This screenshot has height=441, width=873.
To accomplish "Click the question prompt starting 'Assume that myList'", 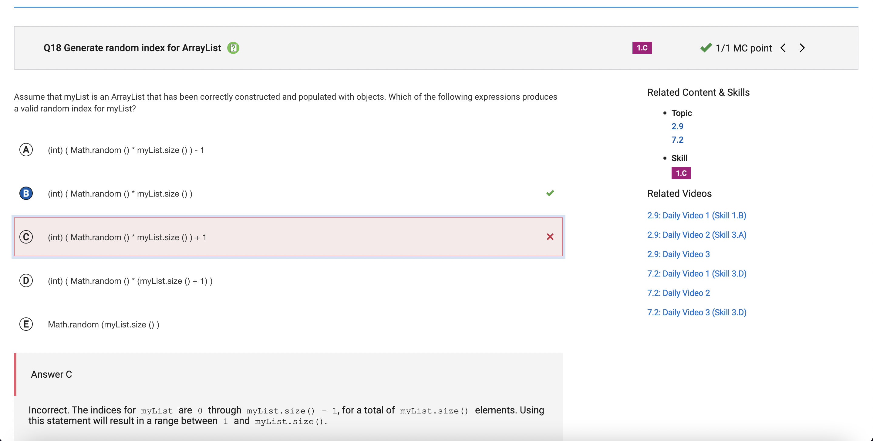I will point(285,103).
